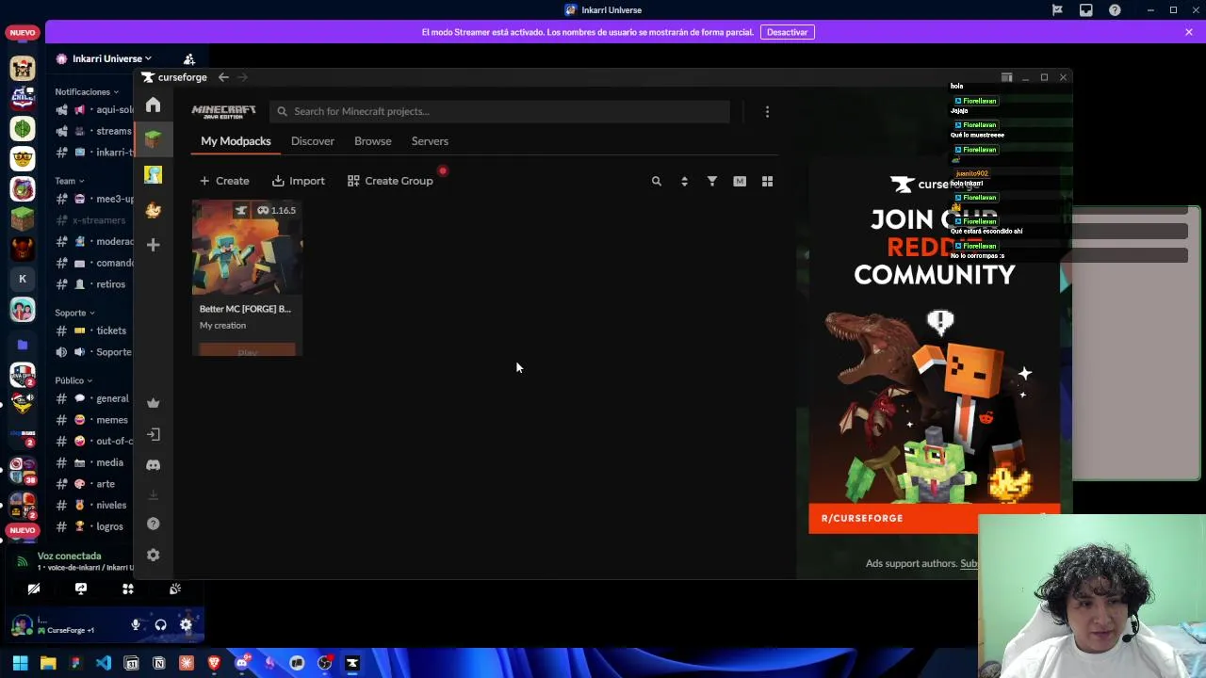Collapse the Público category
This screenshot has width=1206, height=678.
coord(73,380)
